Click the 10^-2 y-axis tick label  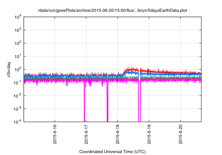17,96
